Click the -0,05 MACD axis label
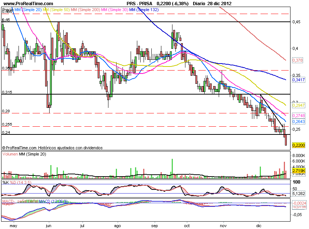309x229 pixels. pos(297,215)
